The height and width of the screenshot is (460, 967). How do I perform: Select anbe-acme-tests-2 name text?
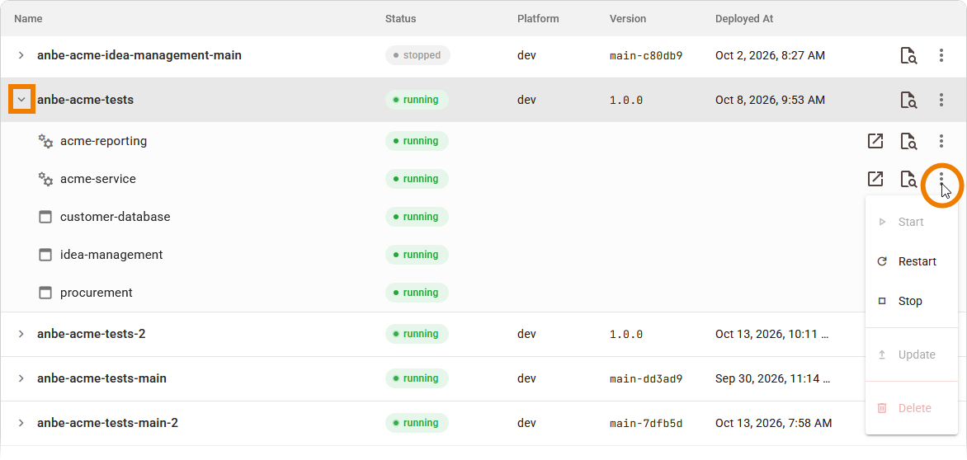tap(92, 335)
